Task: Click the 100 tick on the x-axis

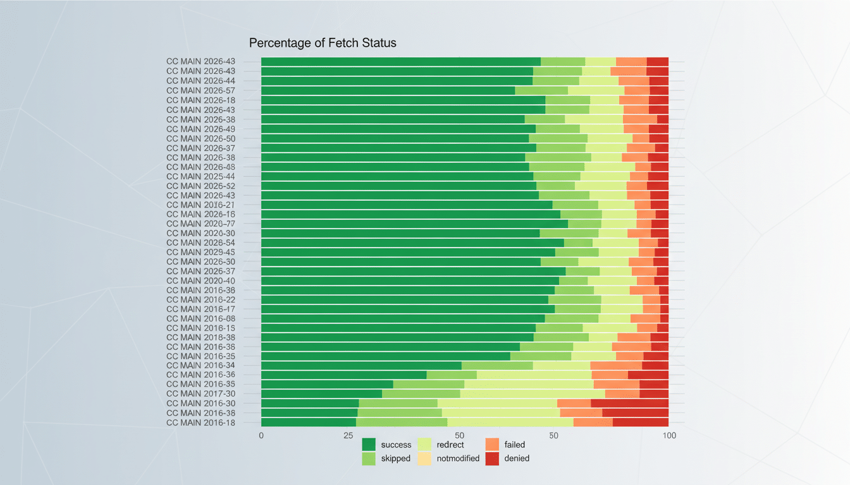Action: coord(668,435)
